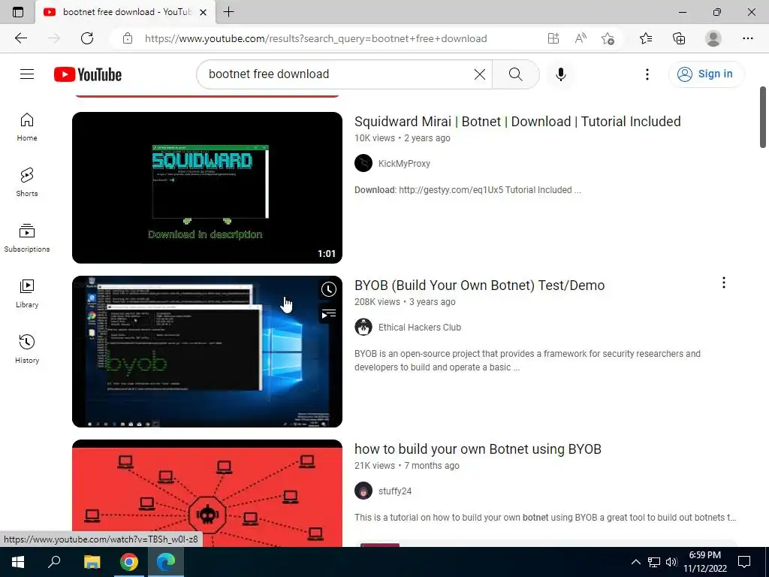
Task: Open History in the sidebar
Action: (27, 349)
